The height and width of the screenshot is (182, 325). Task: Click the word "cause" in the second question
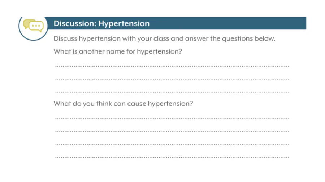[136, 104]
